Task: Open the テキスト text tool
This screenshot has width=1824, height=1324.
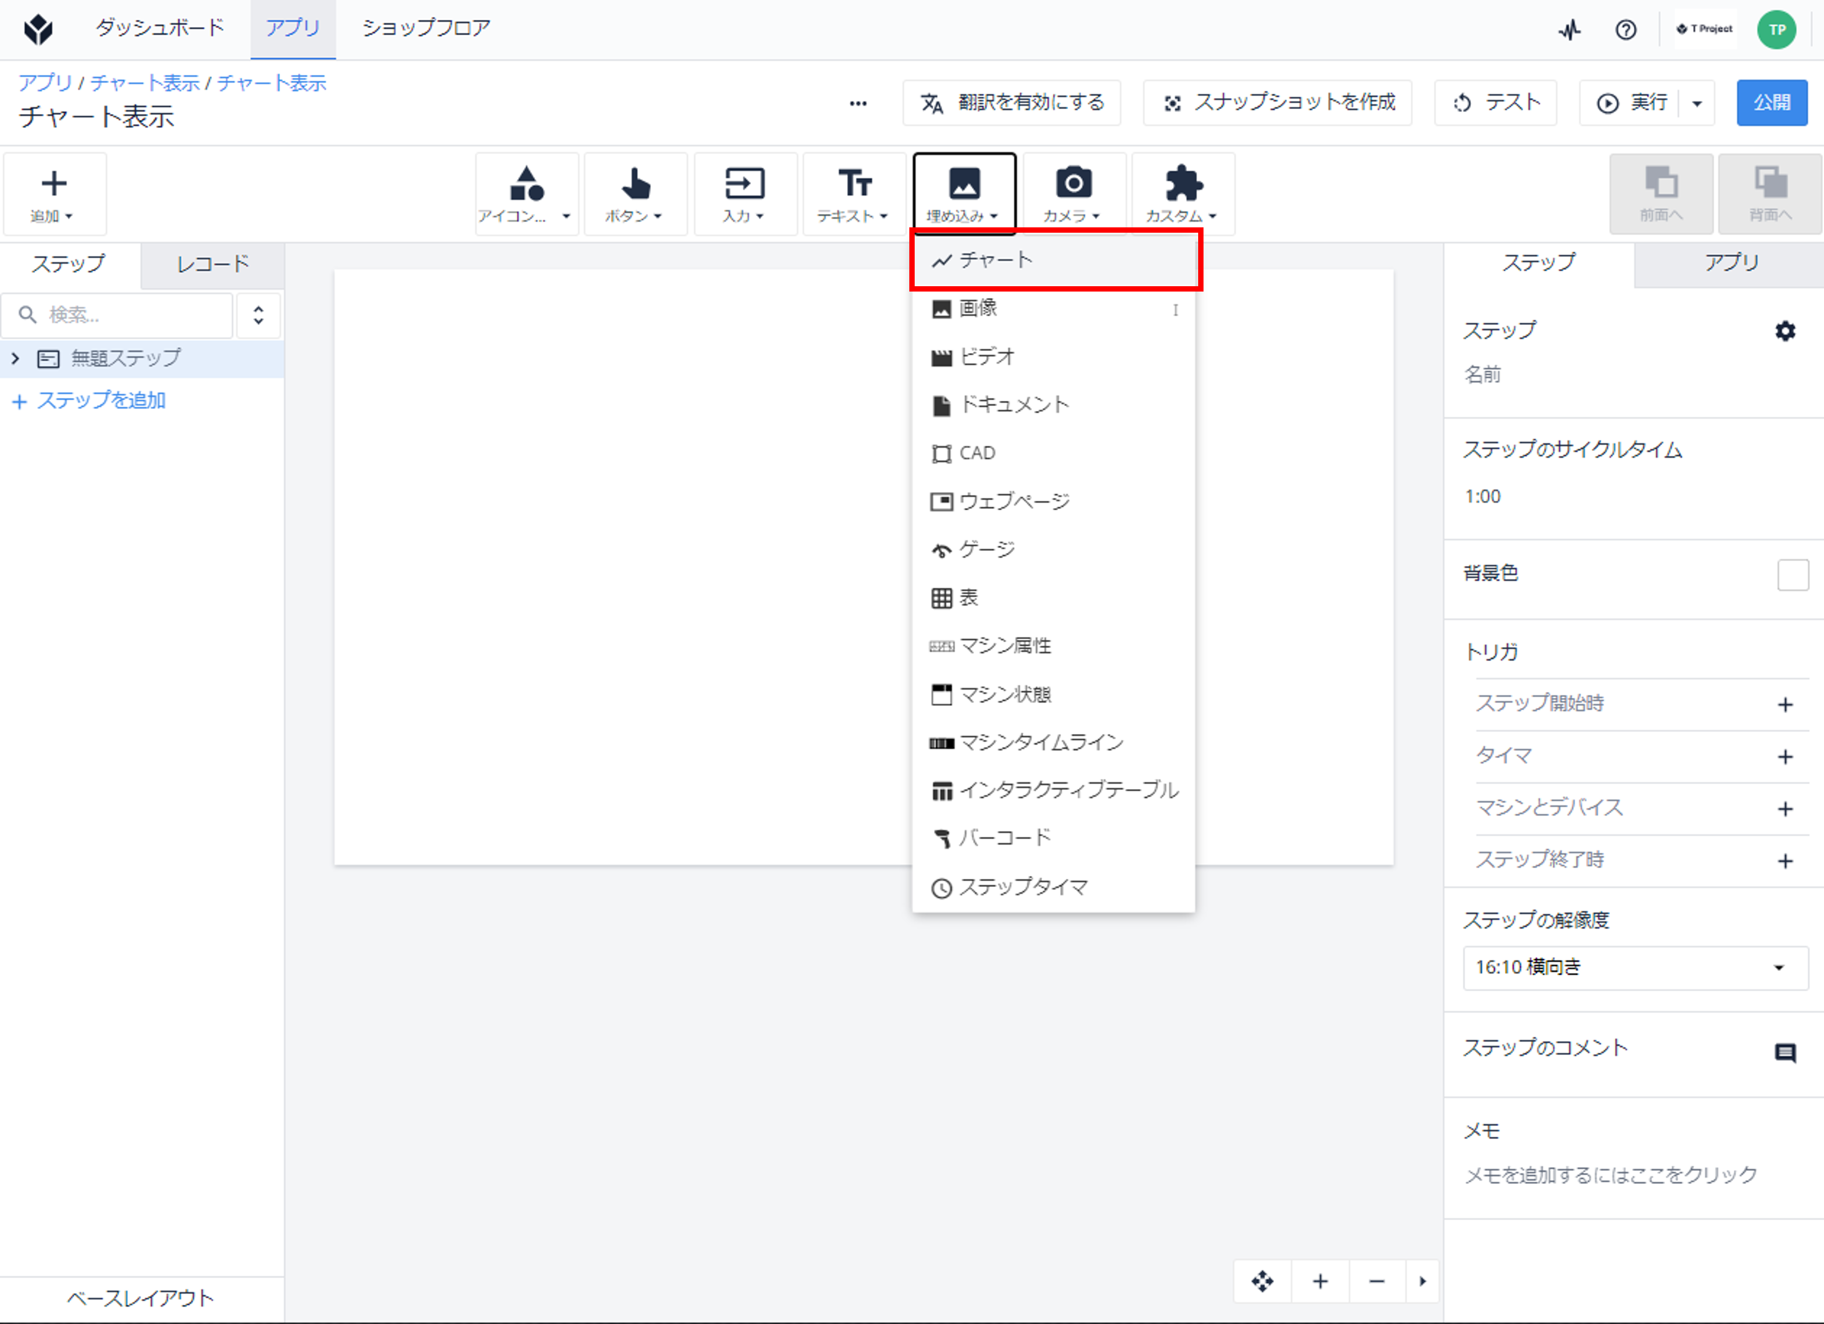Action: click(x=854, y=194)
